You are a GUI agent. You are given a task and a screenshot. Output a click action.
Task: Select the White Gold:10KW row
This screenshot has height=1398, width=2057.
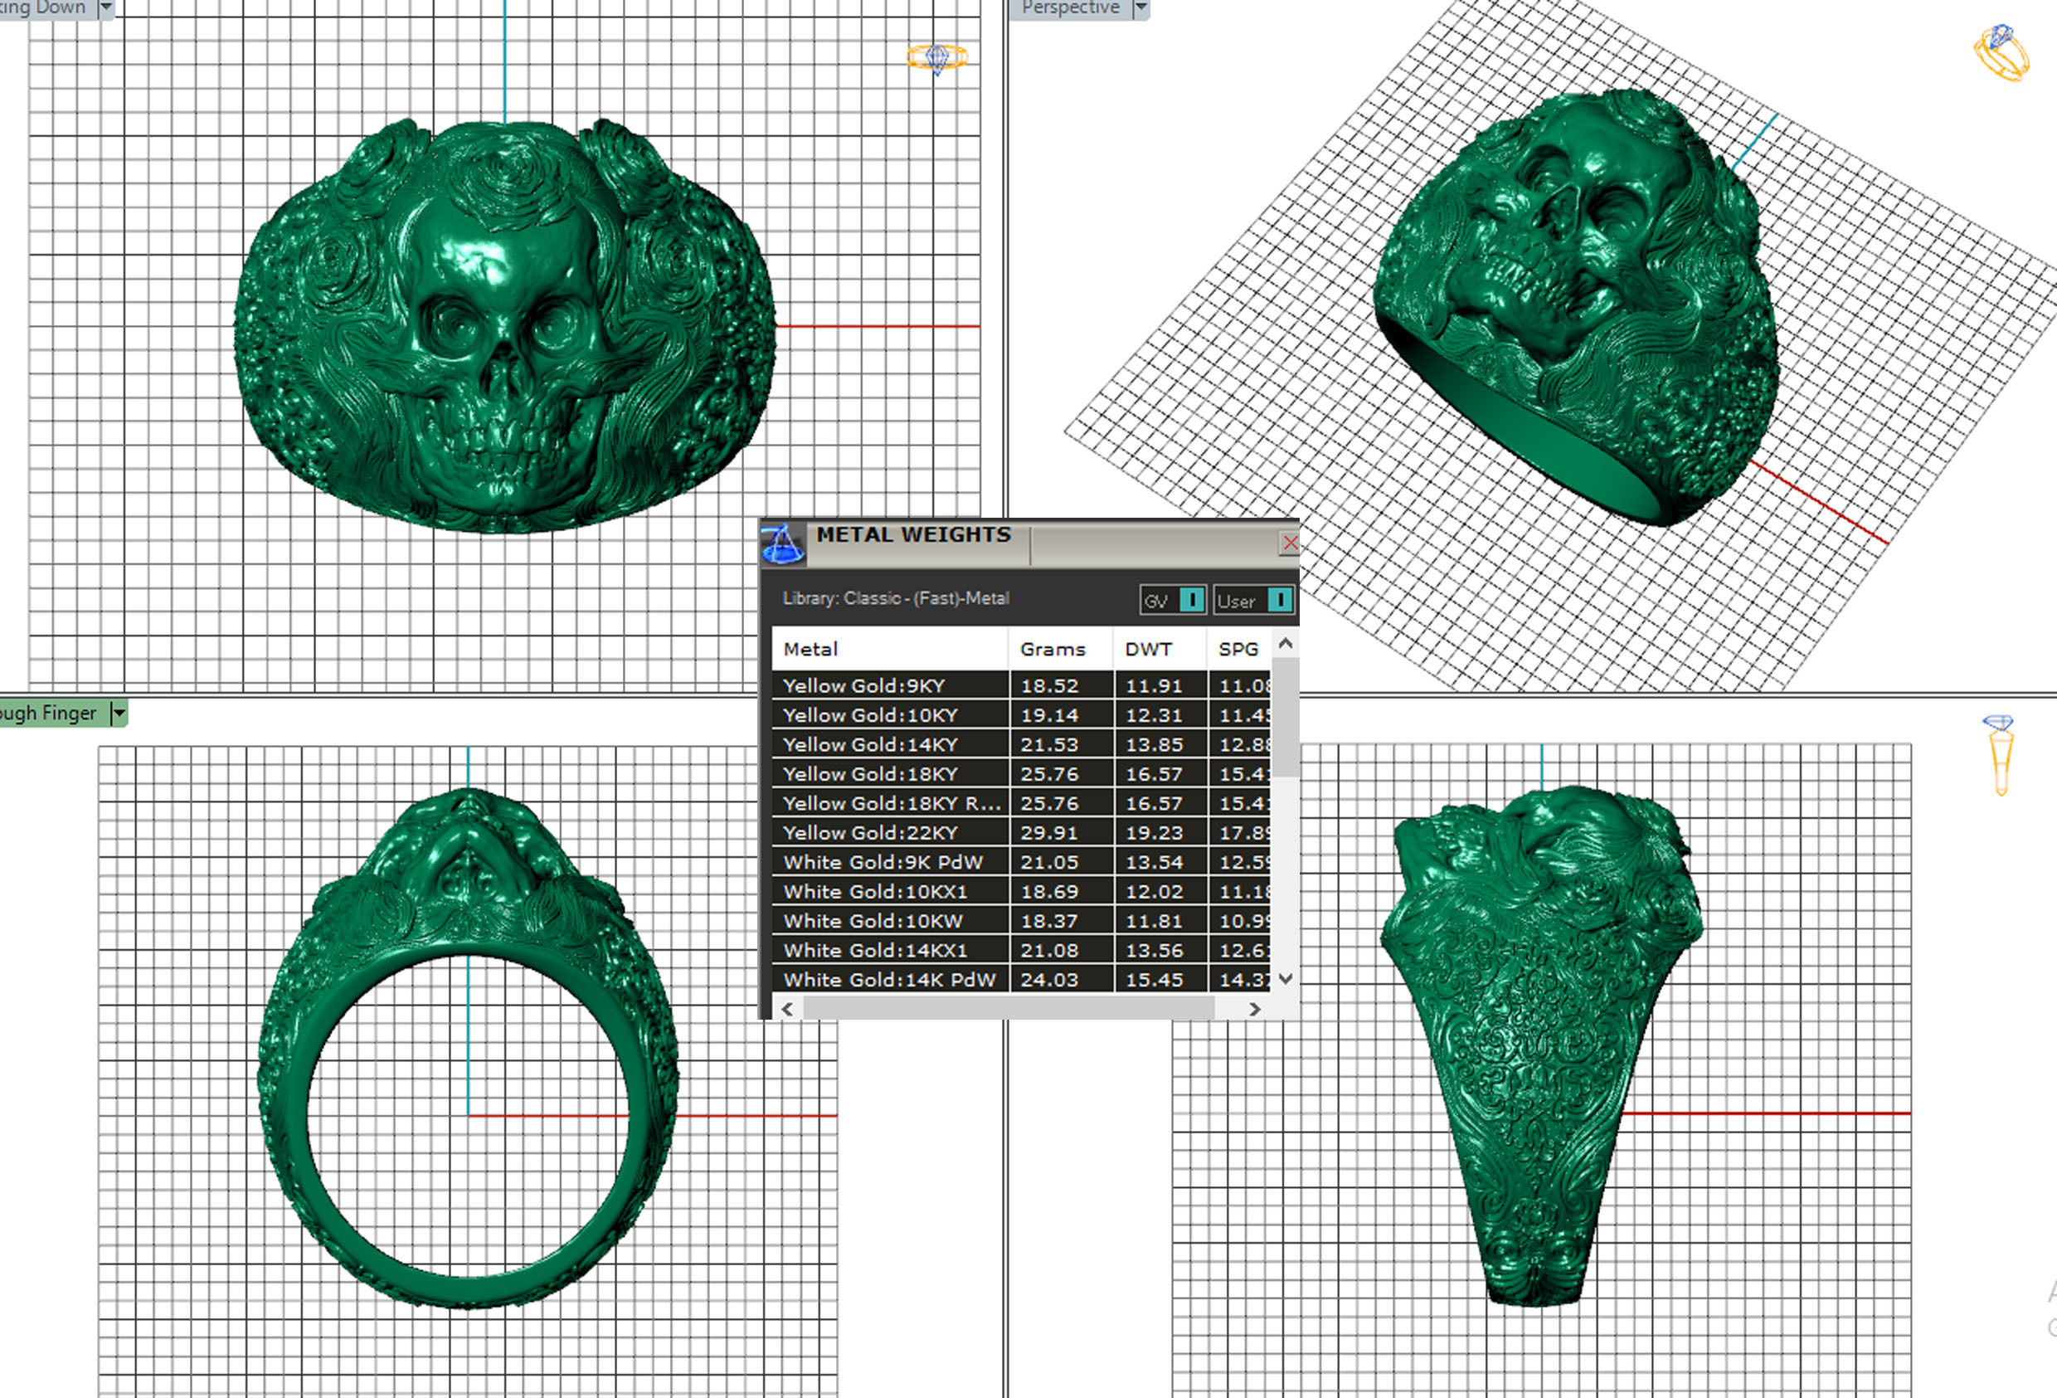1021,921
